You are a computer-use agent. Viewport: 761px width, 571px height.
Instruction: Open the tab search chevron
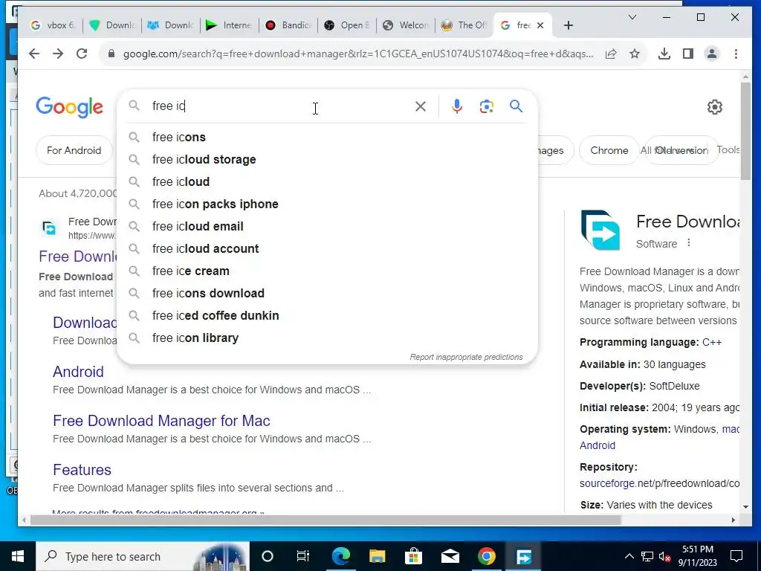(632, 18)
